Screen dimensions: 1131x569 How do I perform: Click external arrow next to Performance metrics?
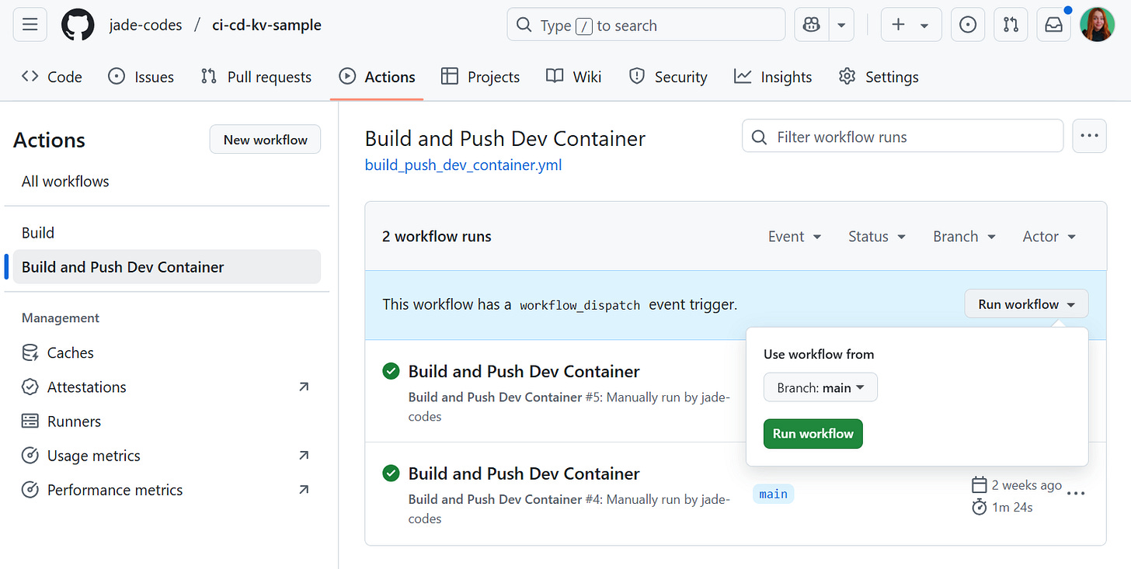coord(304,490)
